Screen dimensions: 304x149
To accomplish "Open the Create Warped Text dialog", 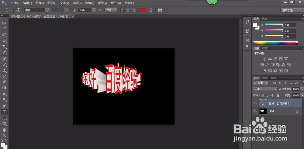I will (151, 10).
